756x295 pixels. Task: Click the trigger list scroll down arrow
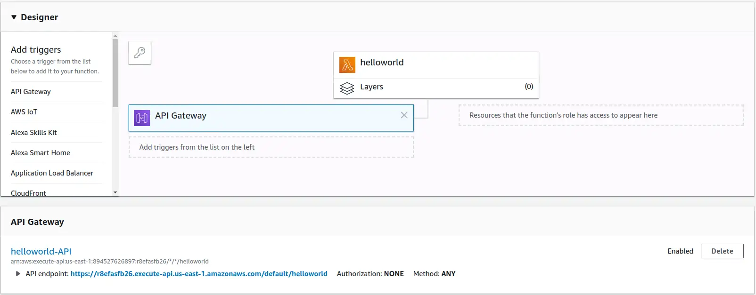(115, 192)
